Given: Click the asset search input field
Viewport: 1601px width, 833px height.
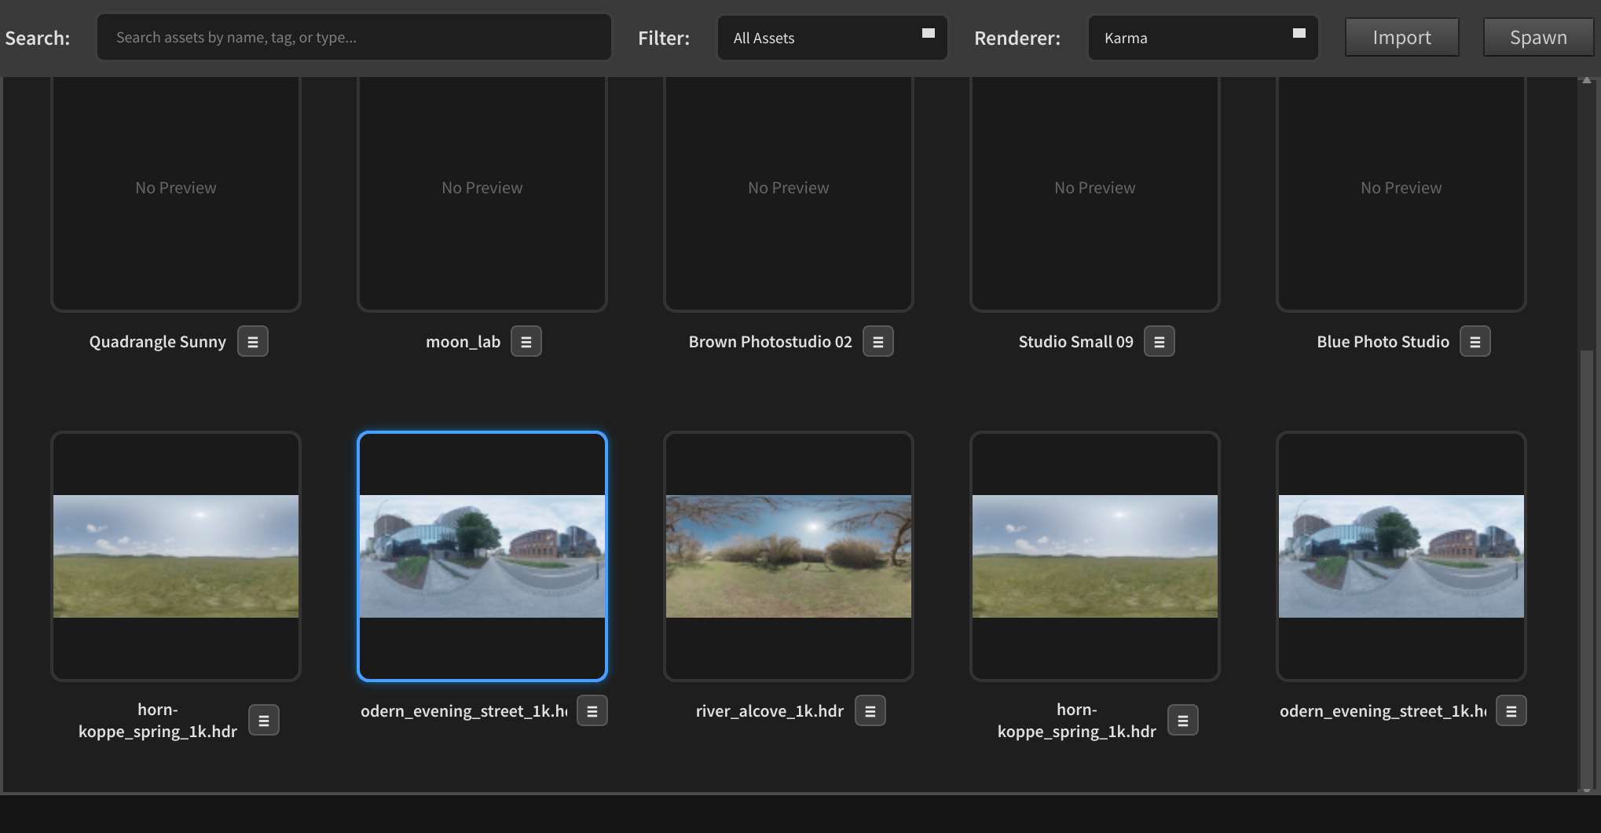Looking at the screenshot, I should coord(354,36).
